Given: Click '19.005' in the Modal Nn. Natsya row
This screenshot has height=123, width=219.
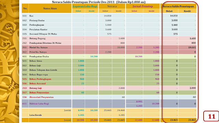Looking at the screenshot, I should coord(192,47).
